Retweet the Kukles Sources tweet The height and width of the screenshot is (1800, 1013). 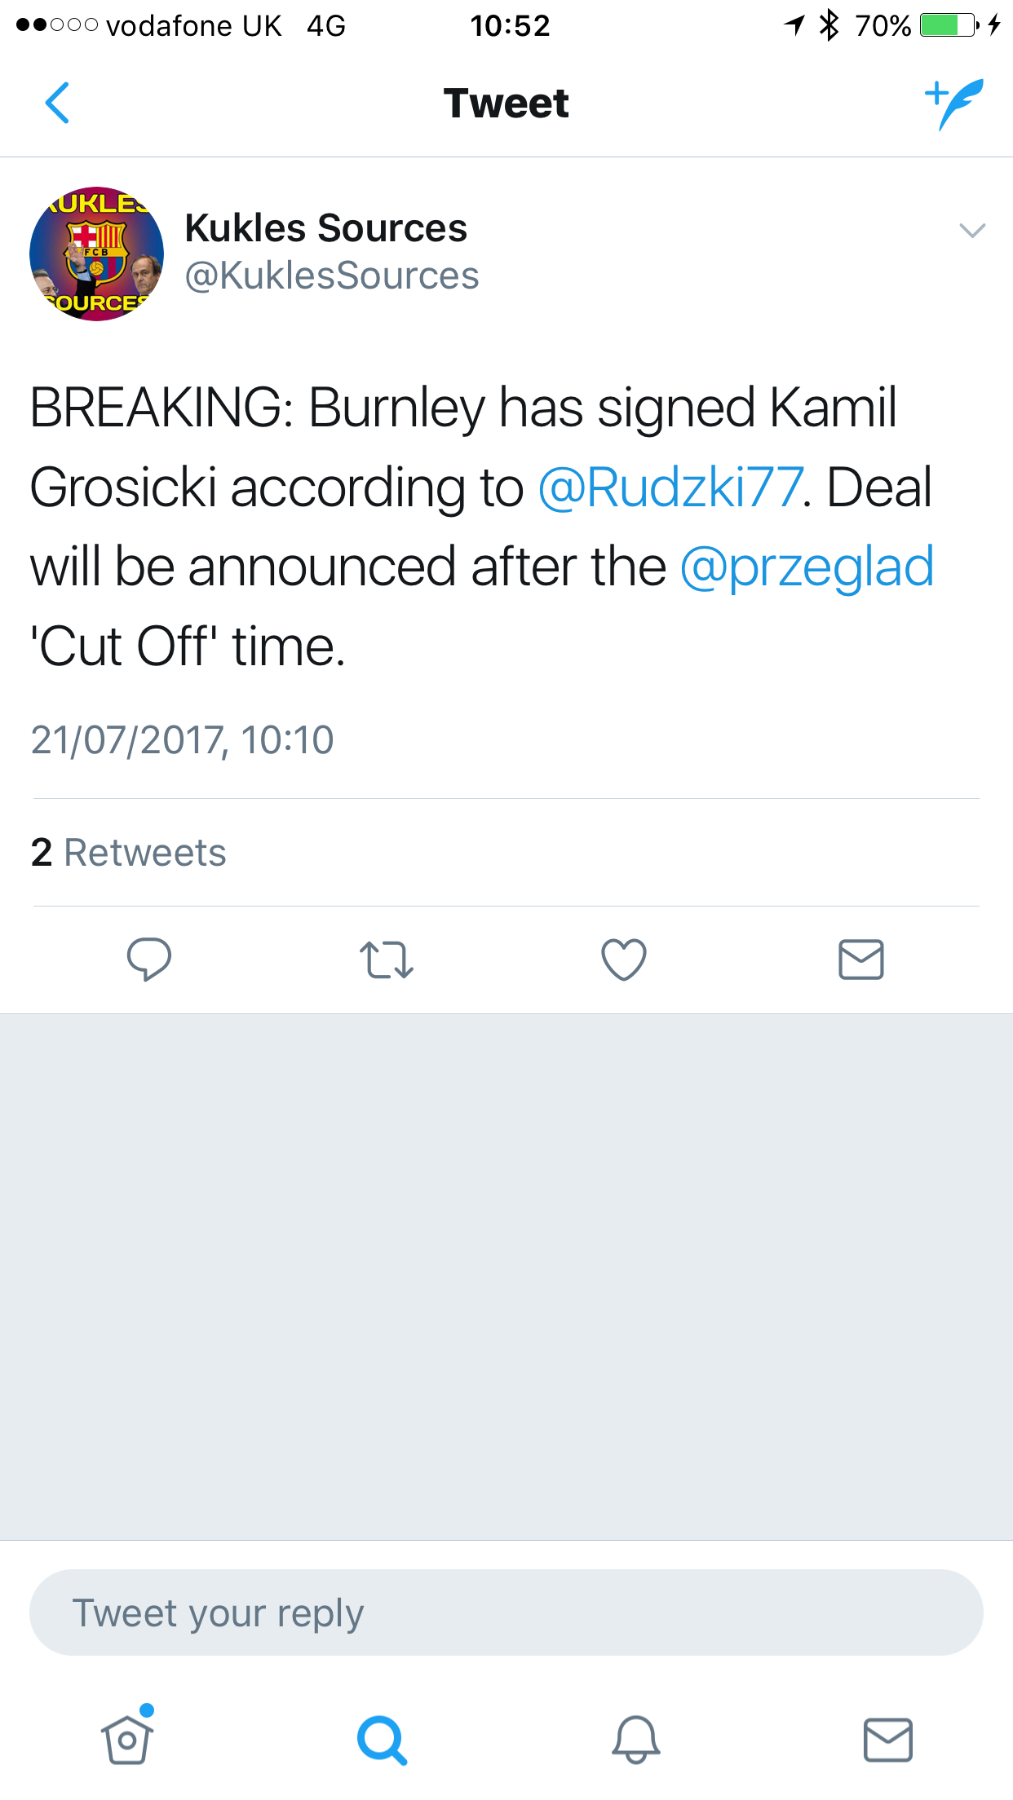(x=387, y=960)
